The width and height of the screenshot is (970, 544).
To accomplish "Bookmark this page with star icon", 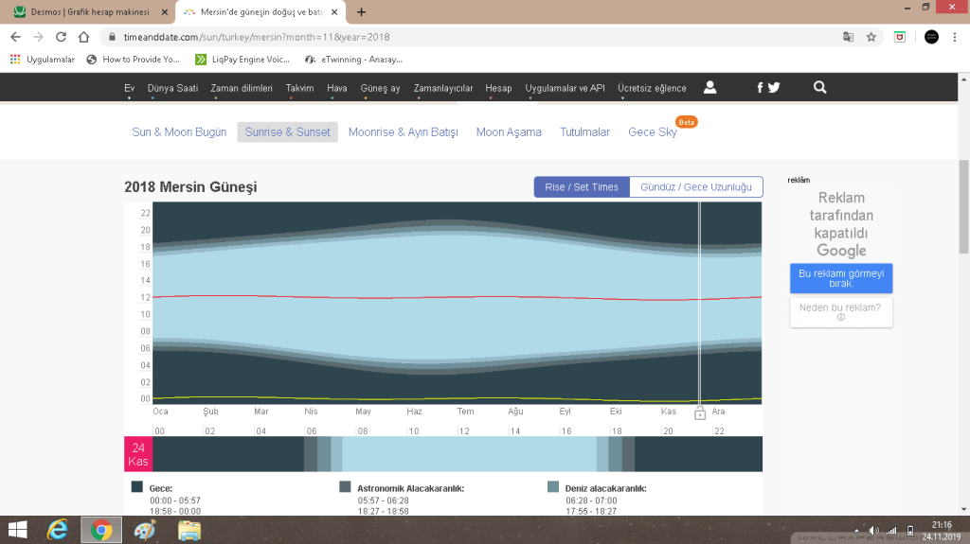I will click(x=871, y=37).
